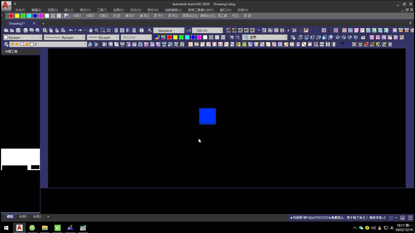
Task: Click the 圆角&让位 toolbar button
Action: point(190,16)
